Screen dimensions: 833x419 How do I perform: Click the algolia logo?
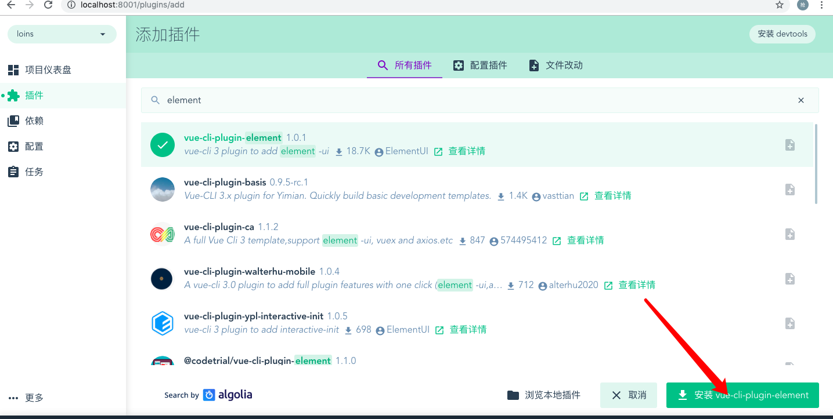pos(228,395)
